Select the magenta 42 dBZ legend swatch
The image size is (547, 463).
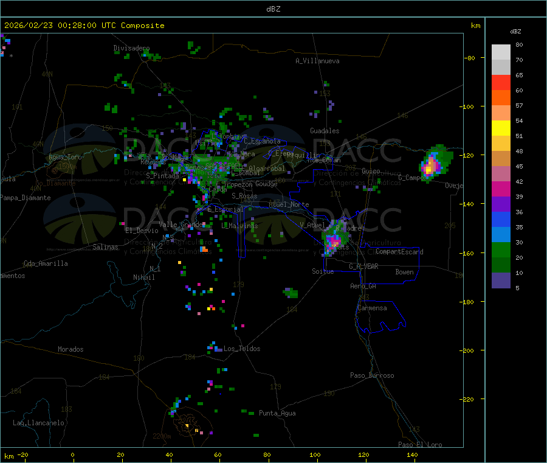(501, 189)
